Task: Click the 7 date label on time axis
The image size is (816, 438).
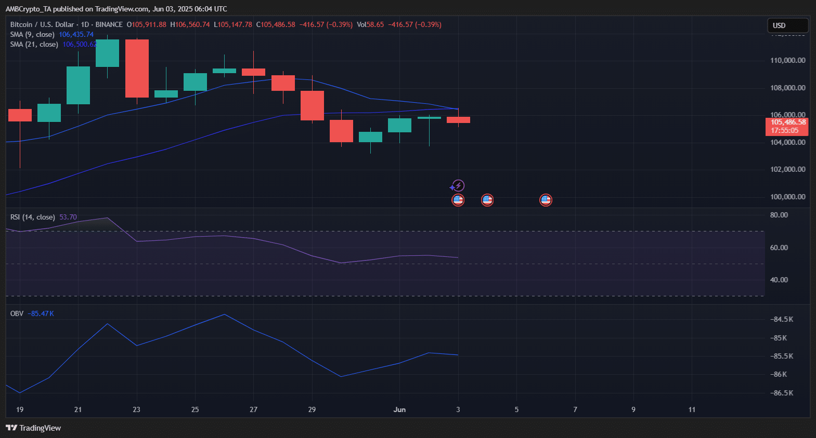Action: (575, 409)
